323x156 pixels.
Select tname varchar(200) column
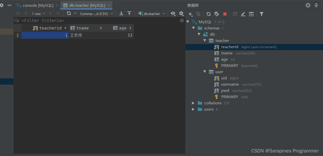(x=254, y=53)
